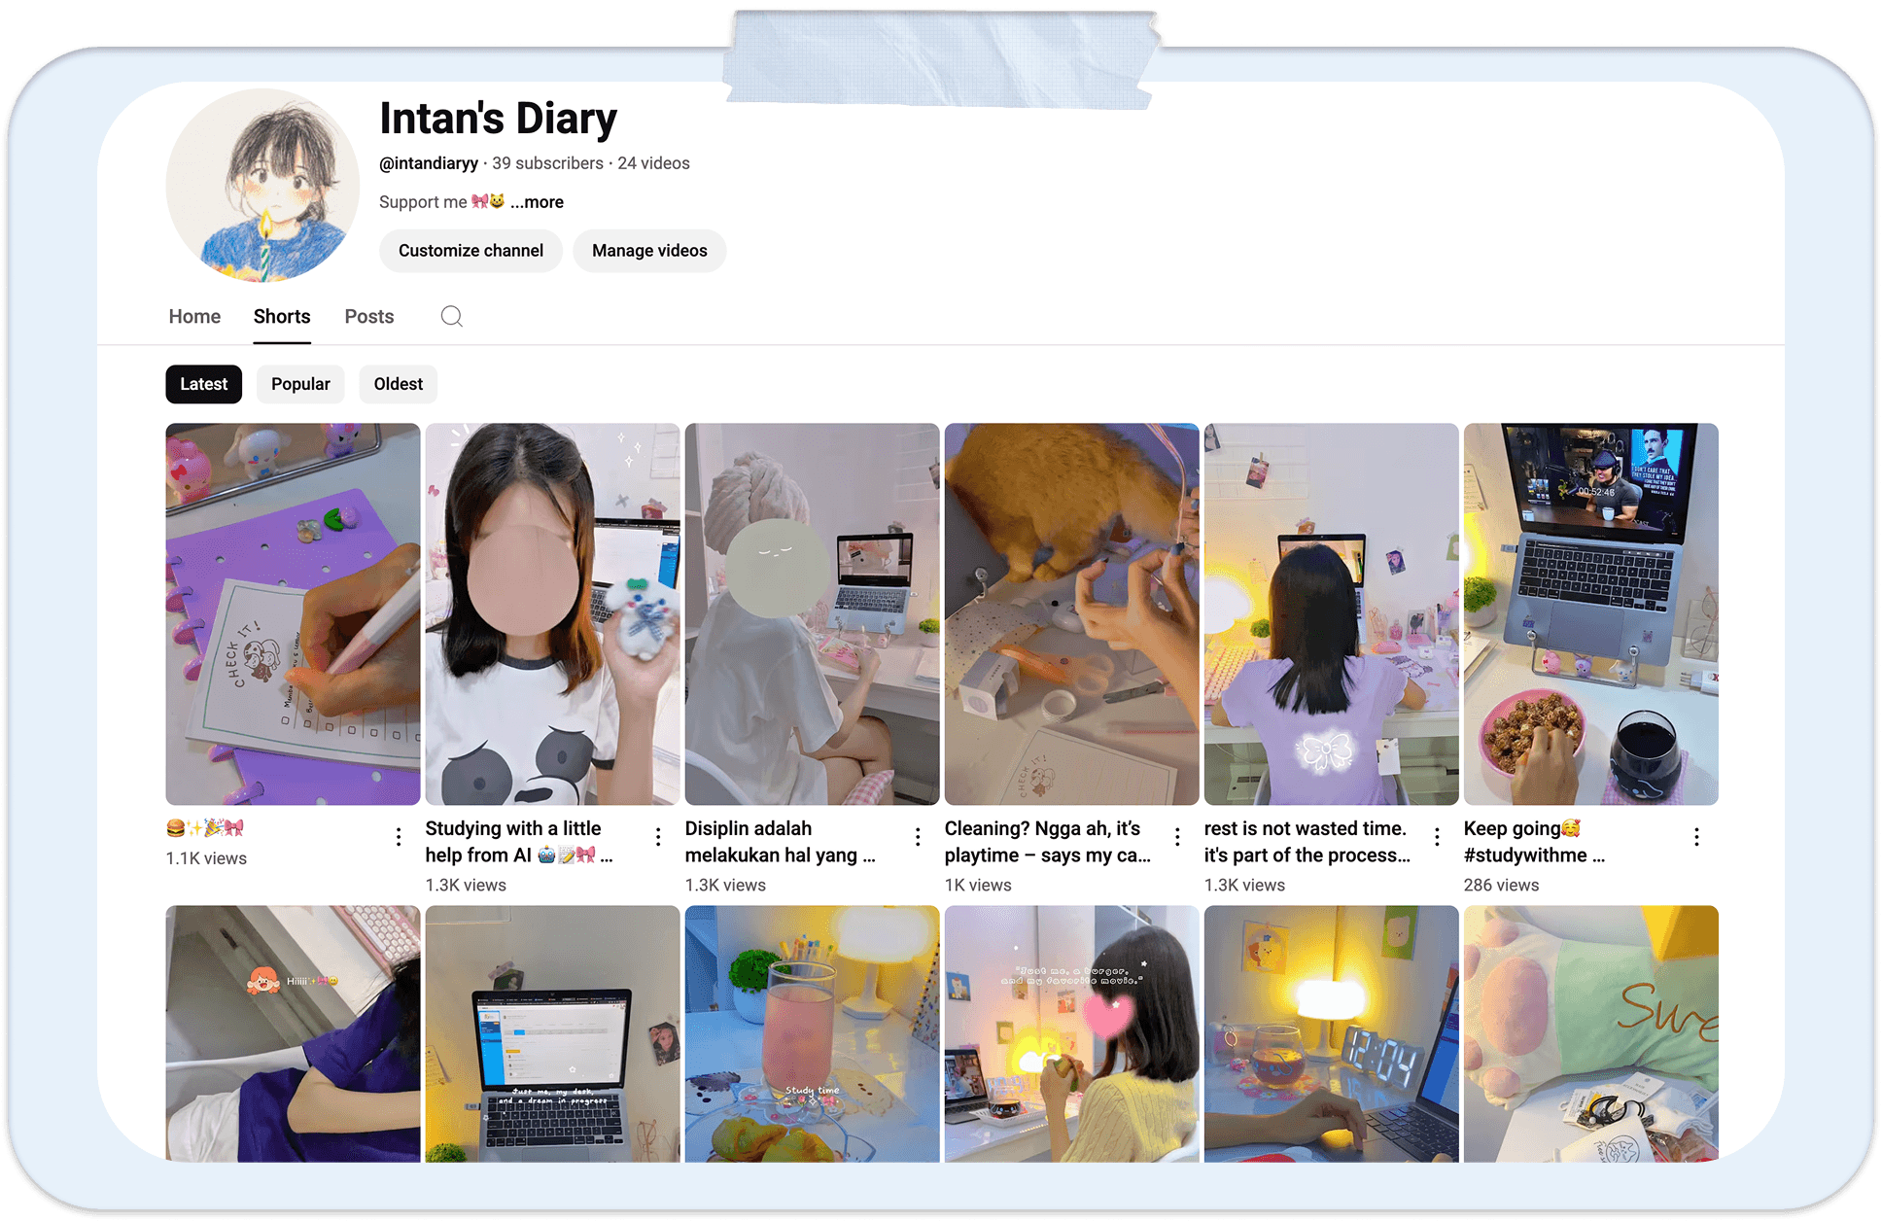
Task: Select the Oldest sort filter chip
Action: coord(398,384)
